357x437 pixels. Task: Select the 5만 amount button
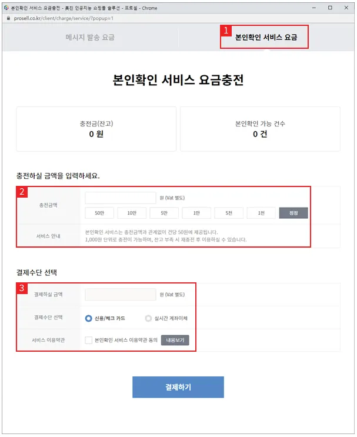click(x=164, y=213)
